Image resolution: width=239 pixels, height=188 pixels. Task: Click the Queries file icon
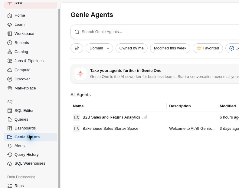pos(10,119)
